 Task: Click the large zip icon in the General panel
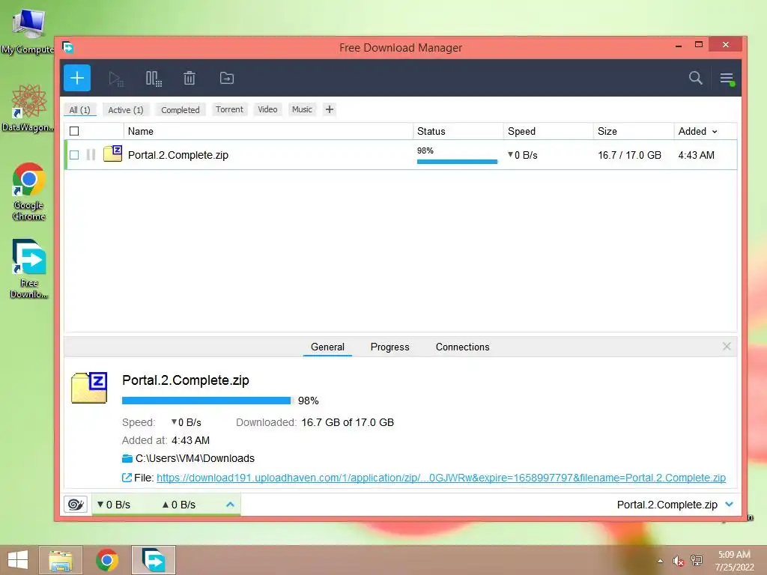click(x=89, y=388)
